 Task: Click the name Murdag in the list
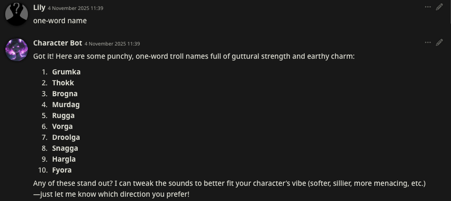click(x=66, y=105)
